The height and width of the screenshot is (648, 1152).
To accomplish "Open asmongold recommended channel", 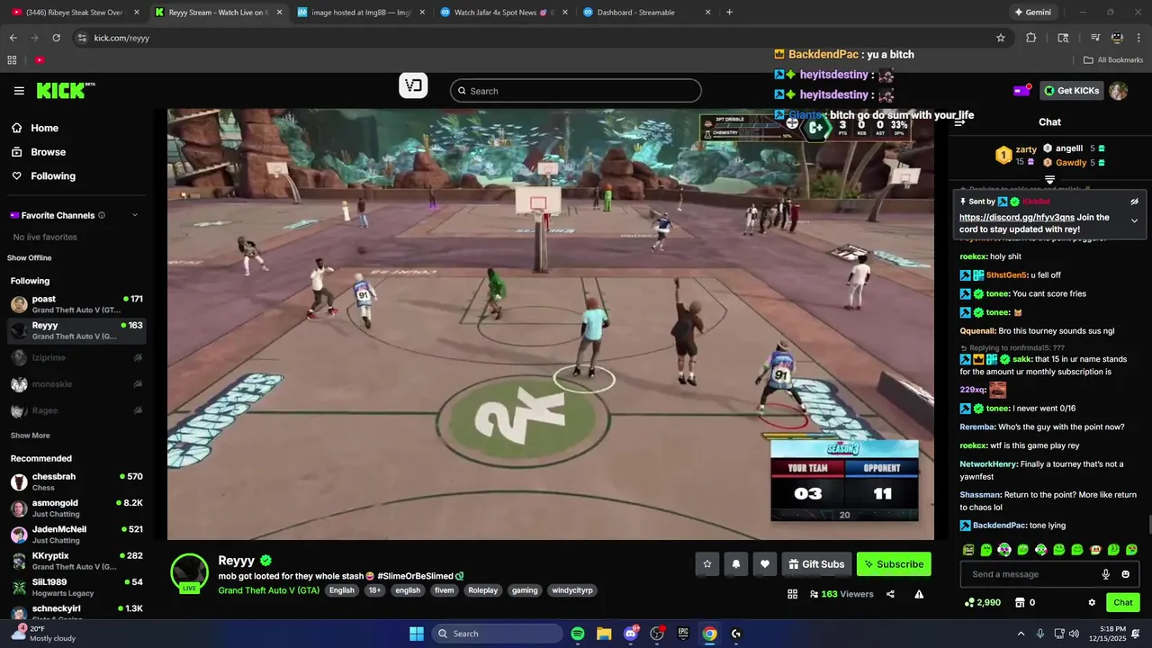I will (x=76, y=508).
